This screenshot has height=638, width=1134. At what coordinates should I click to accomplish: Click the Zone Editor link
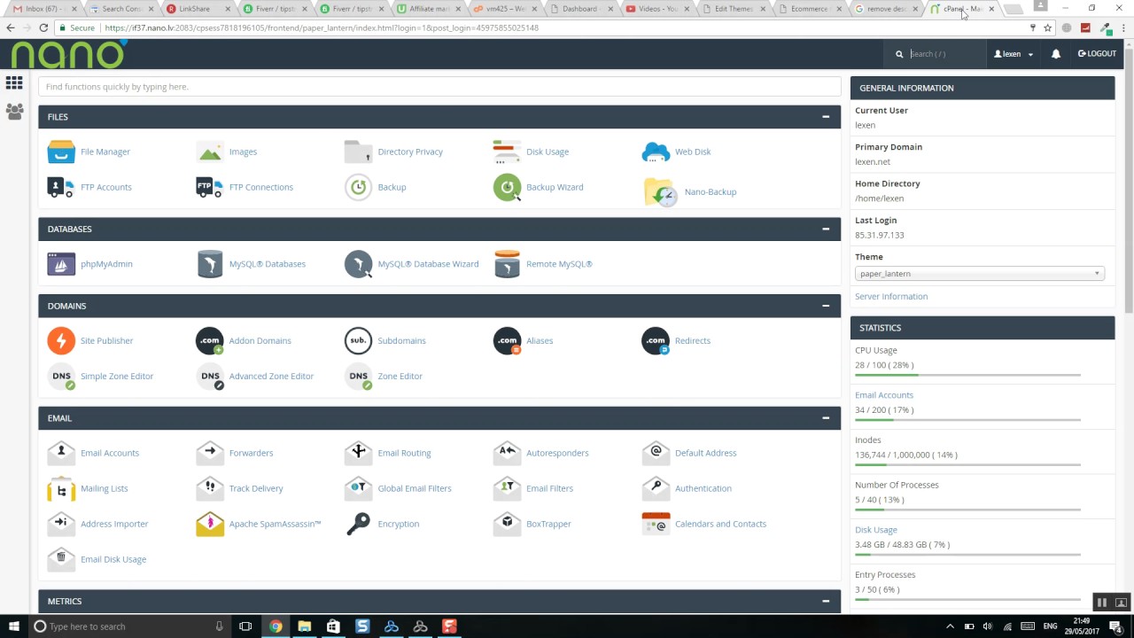point(400,377)
